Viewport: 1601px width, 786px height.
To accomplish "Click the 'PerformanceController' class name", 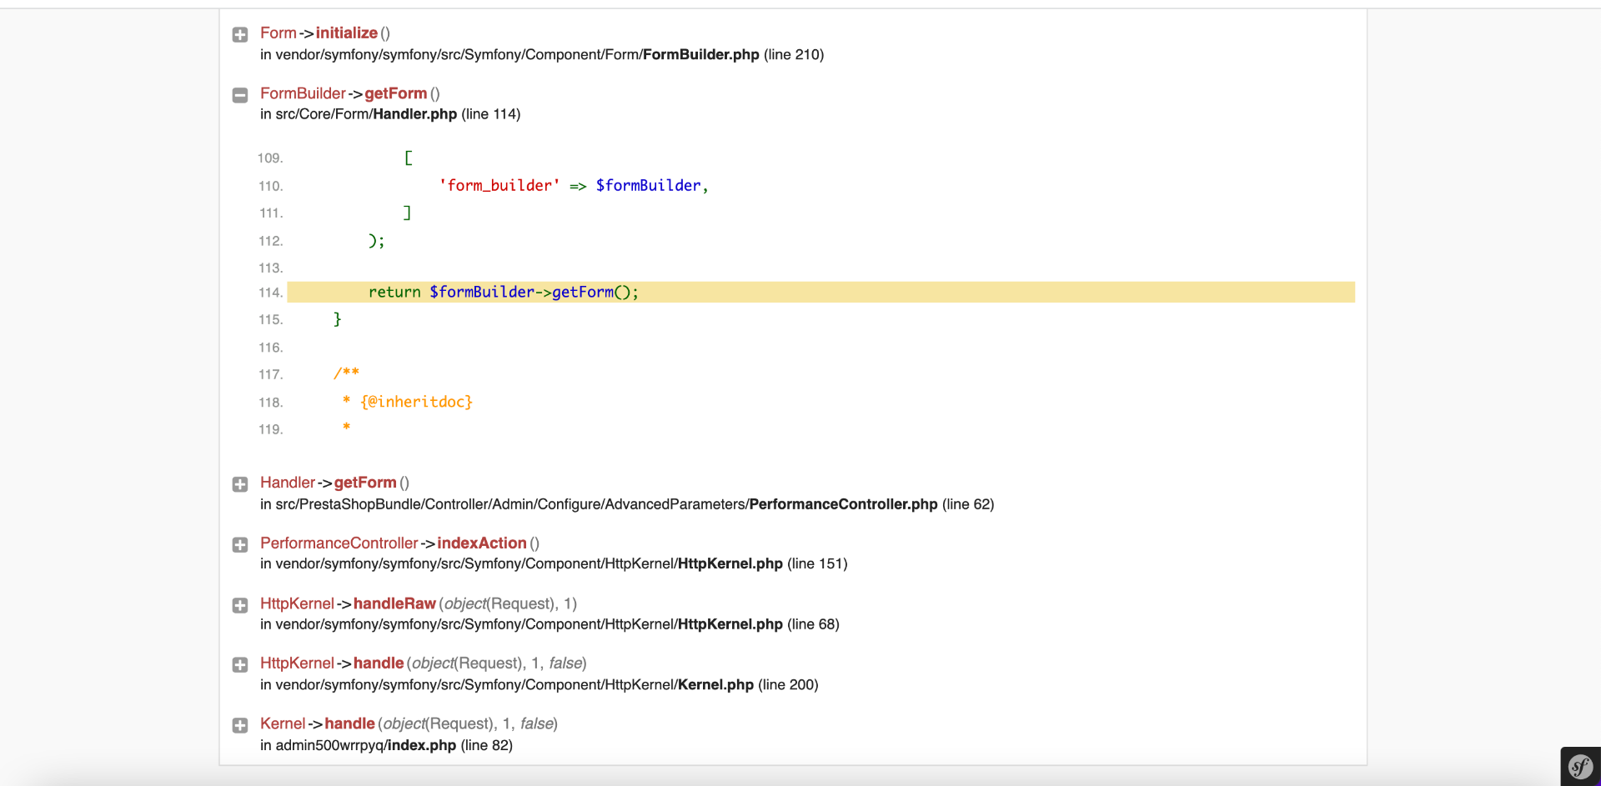I will pyautogui.click(x=339, y=543).
